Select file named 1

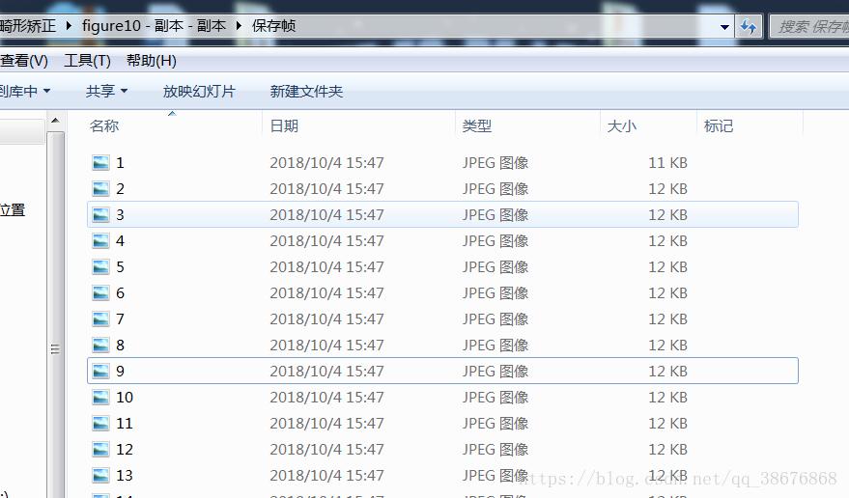[x=120, y=163]
